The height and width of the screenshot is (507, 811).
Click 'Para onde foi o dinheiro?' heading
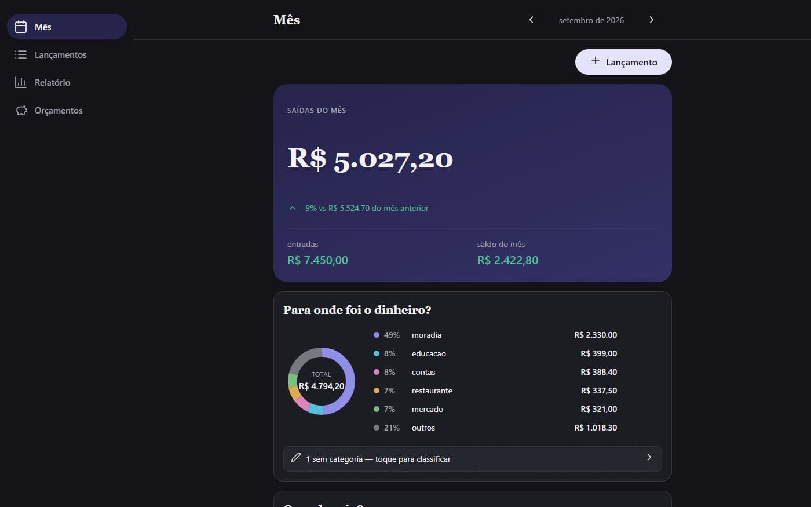(x=357, y=310)
